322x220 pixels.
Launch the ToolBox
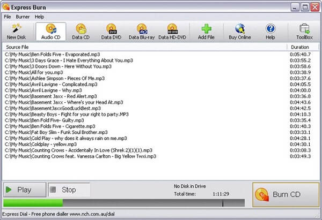(304, 32)
